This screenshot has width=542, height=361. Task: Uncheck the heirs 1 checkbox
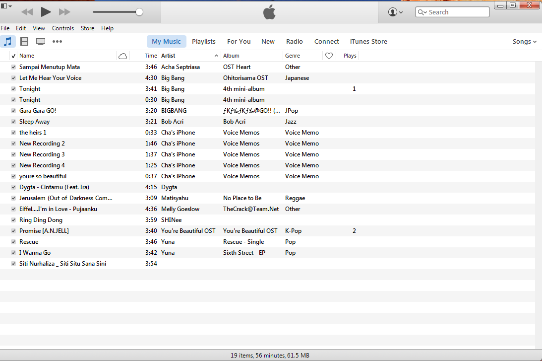pyautogui.click(x=13, y=133)
